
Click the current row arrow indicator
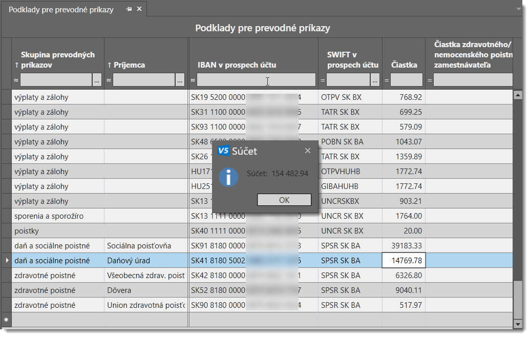point(7,260)
